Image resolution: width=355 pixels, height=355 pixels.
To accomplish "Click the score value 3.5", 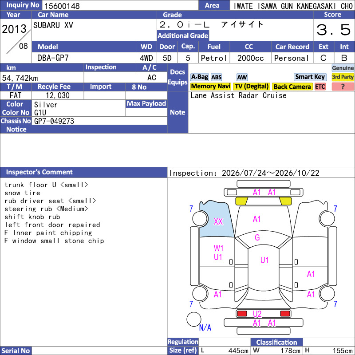I will [x=334, y=30].
